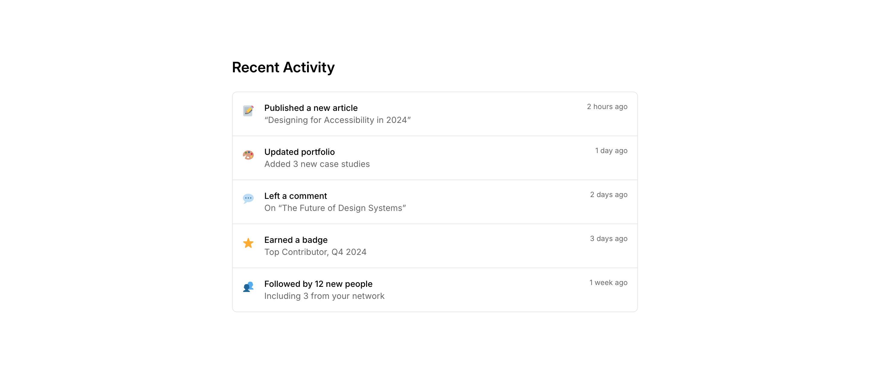The width and height of the screenshot is (870, 370).
Task: Click the "1 week ago" timestamp
Action: (x=608, y=282)
